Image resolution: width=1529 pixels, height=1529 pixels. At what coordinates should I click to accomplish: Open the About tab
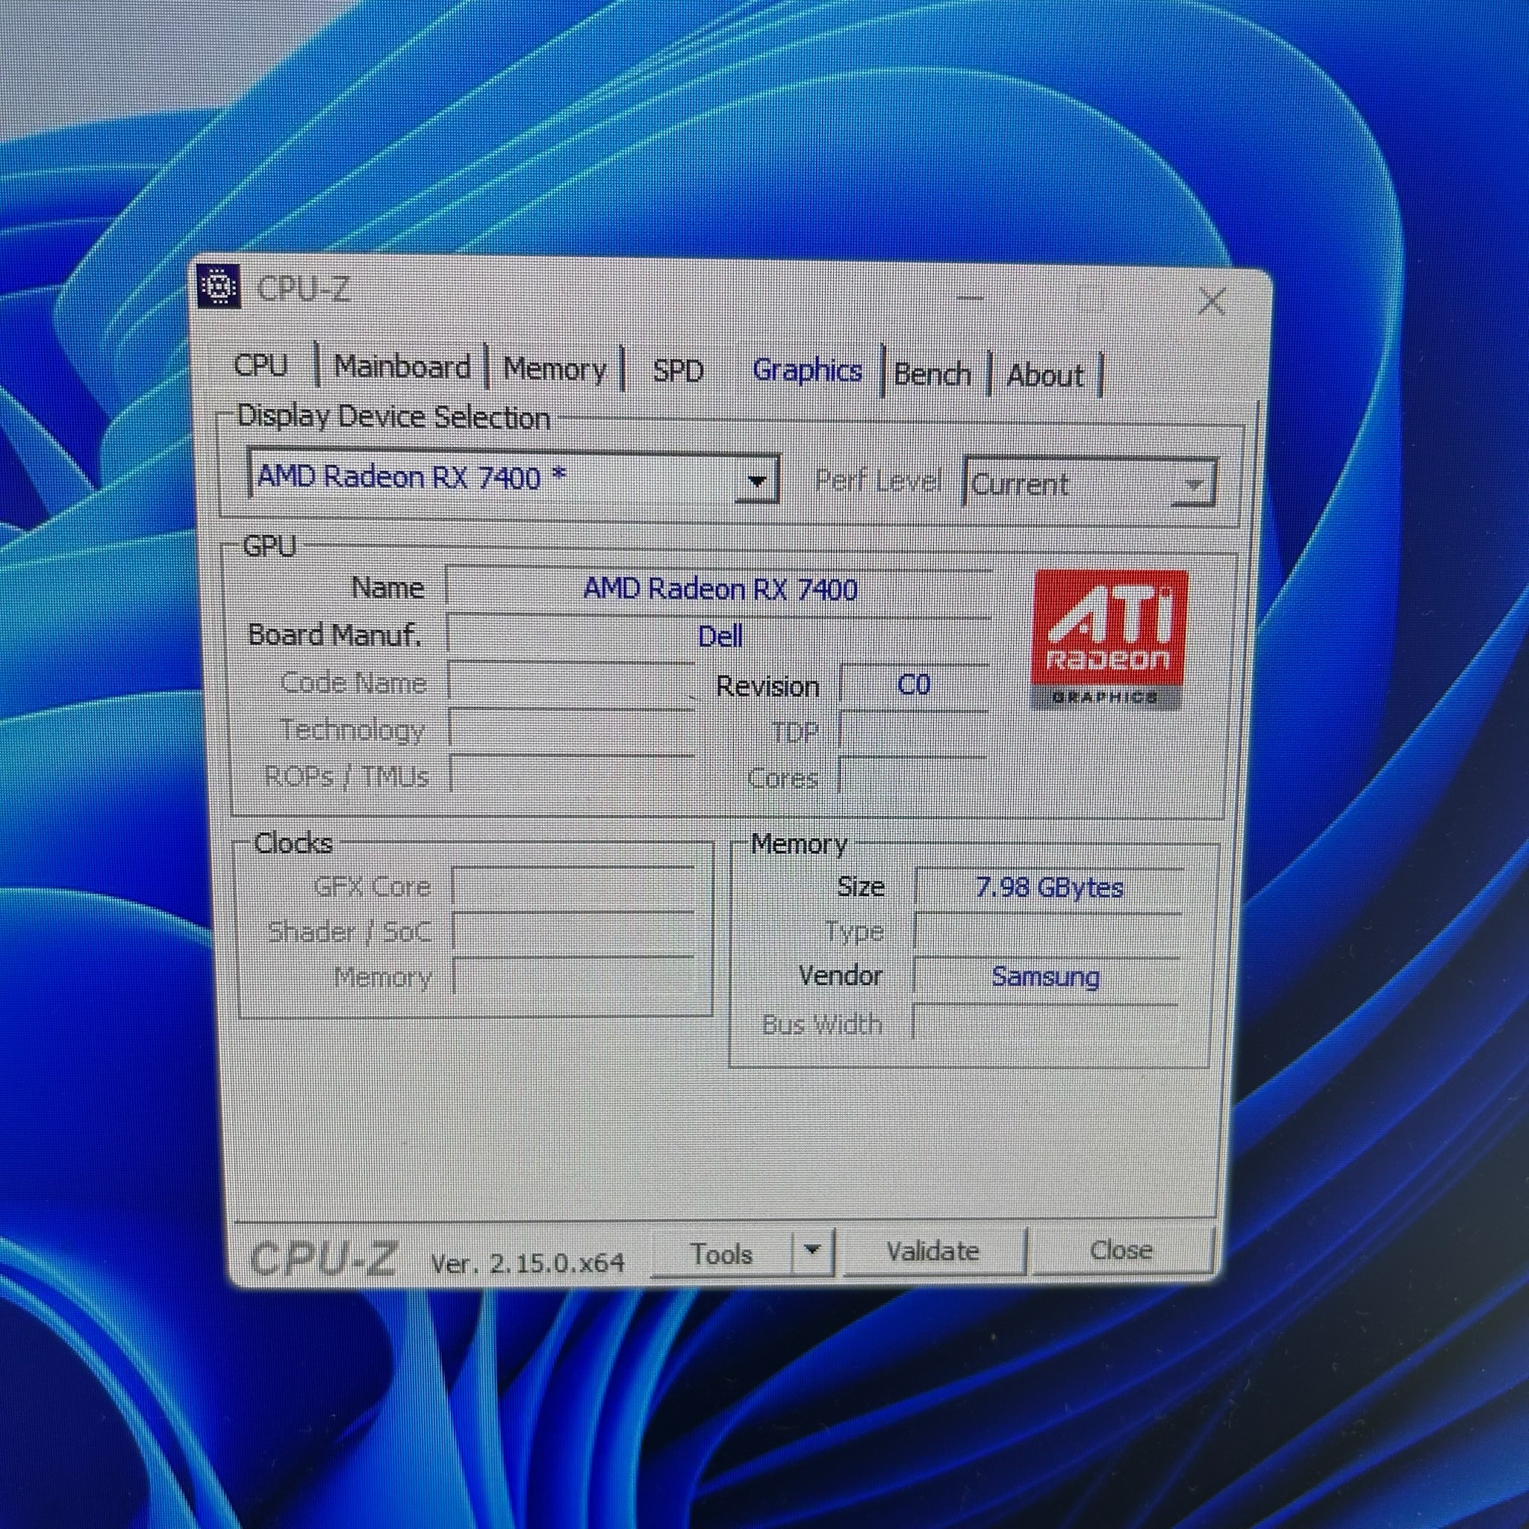[x=1044, y=375]
